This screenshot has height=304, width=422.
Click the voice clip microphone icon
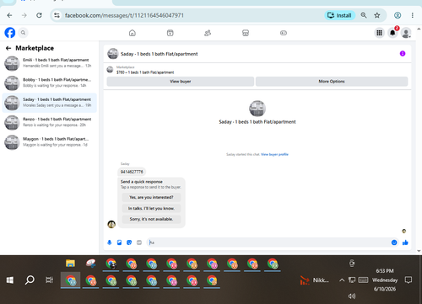(x=110, y=243)
